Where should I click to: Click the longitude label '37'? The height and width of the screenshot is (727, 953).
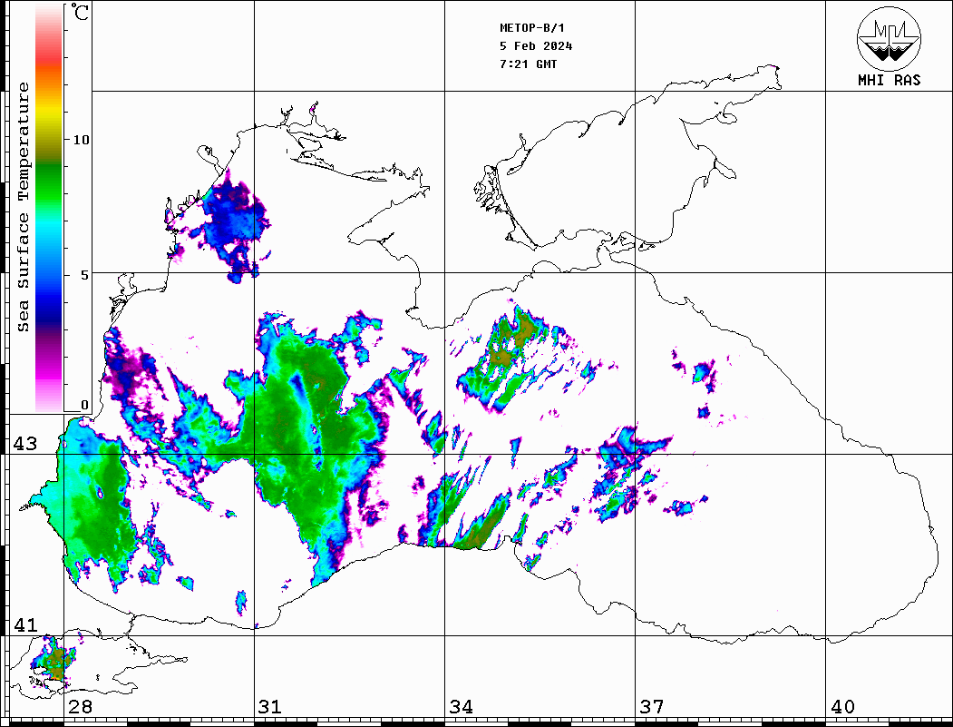coord(652,707)
